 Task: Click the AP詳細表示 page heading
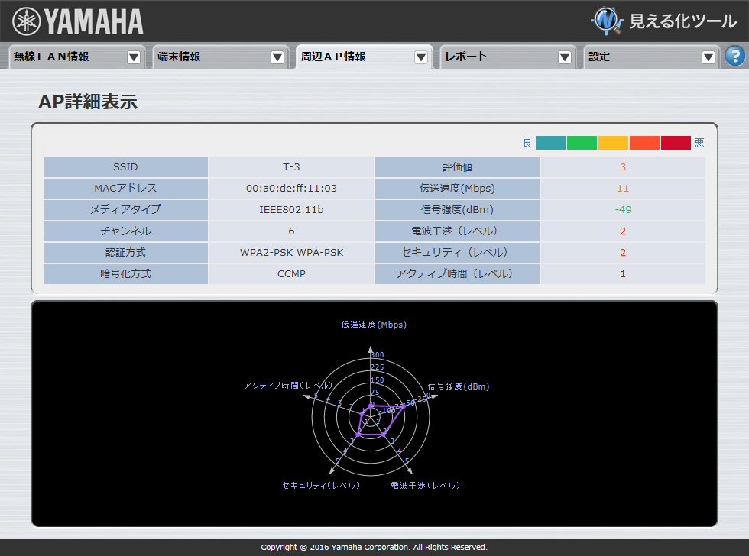pyautogui.click(x=88, y=102)
